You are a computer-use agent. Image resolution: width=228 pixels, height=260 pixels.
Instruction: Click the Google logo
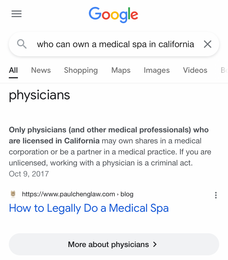pos(113,15)
